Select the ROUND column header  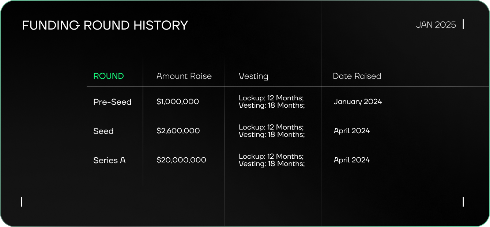point(109,76)
